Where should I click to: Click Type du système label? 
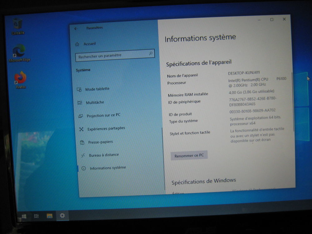pyautogui.click(x=183, y=121)
